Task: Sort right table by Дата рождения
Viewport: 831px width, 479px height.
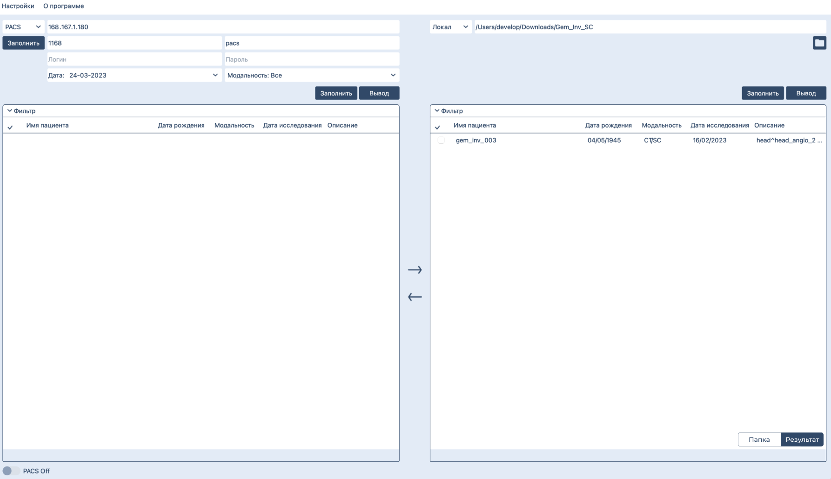Action: [x=608, y=125]
